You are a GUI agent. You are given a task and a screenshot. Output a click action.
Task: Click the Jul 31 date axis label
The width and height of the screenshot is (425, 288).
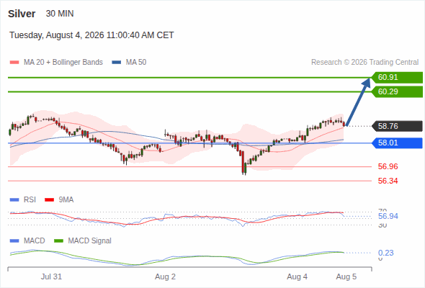pos(51,277)
